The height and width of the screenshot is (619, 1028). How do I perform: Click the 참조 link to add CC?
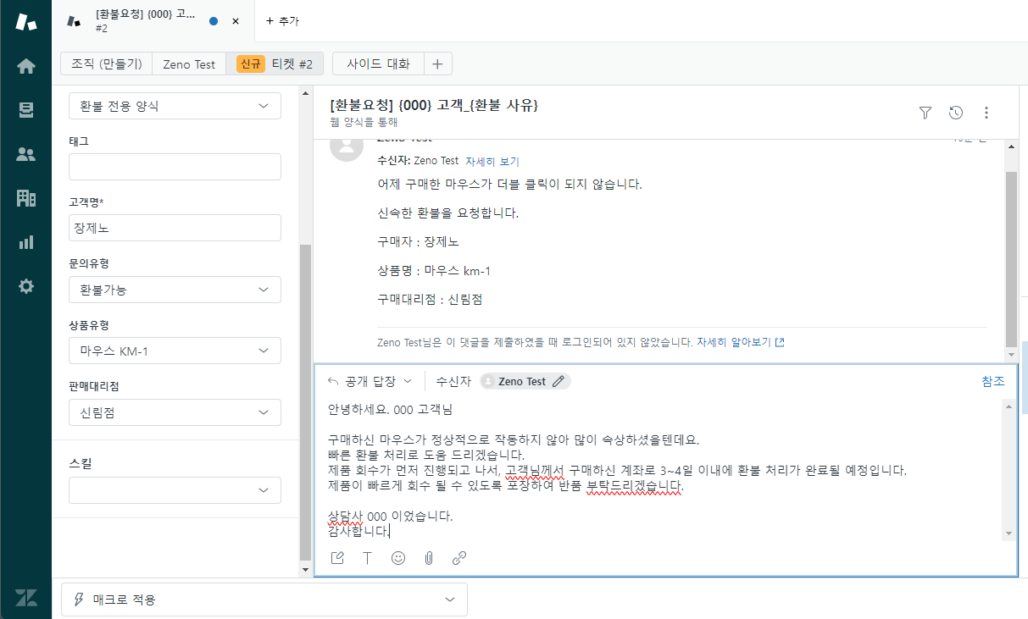[x=992, y=381]
